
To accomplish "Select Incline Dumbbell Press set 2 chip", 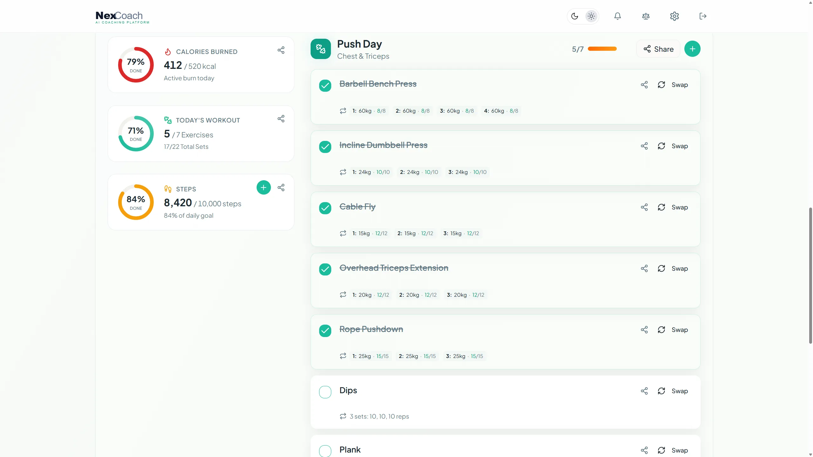I will click(419, 172).
